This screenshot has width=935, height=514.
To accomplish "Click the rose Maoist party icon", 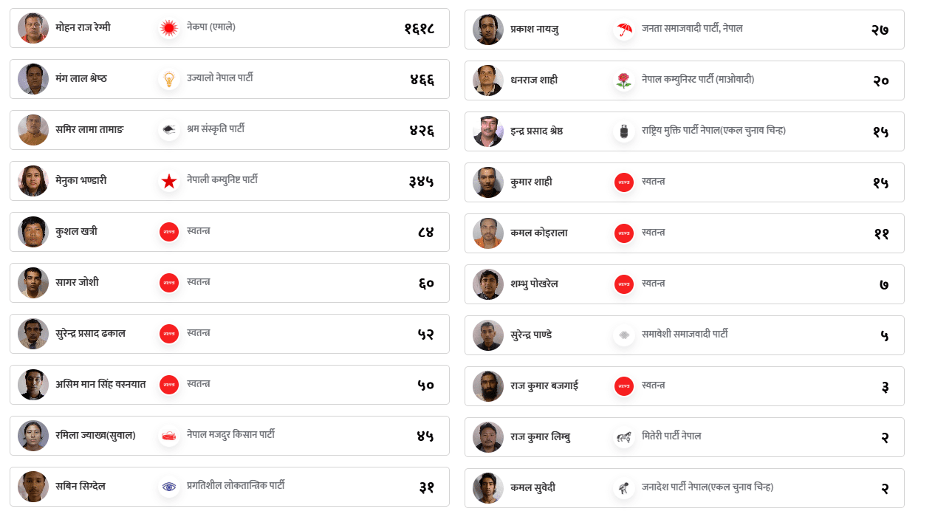I will click(624, 81).
